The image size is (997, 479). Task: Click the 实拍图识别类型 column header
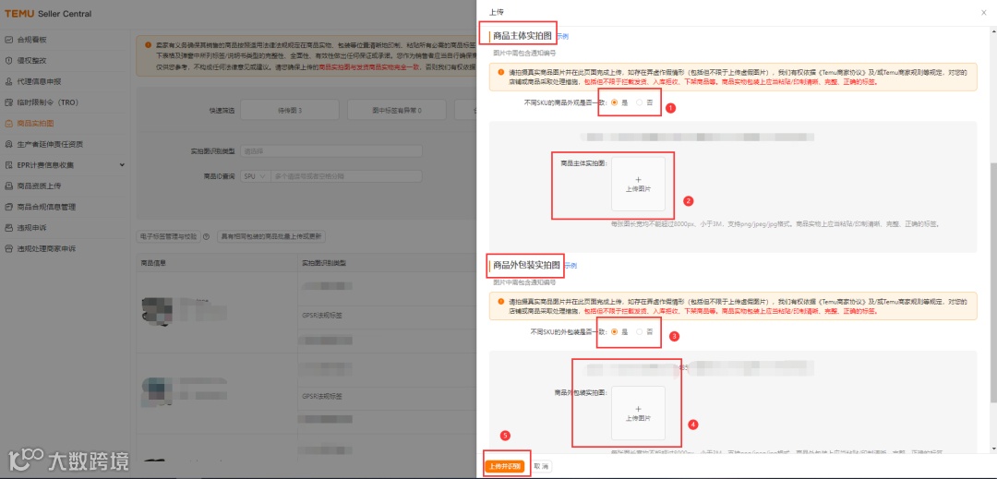[x=324, y=263]
